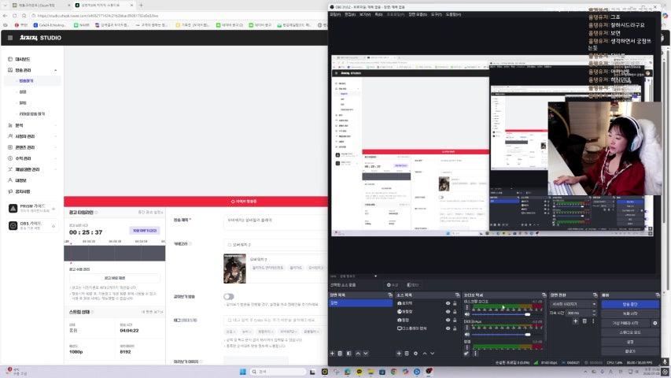Open the scene transition type dropdown
The width and height of the screenshot is (671, 378).
coord(573,304)
